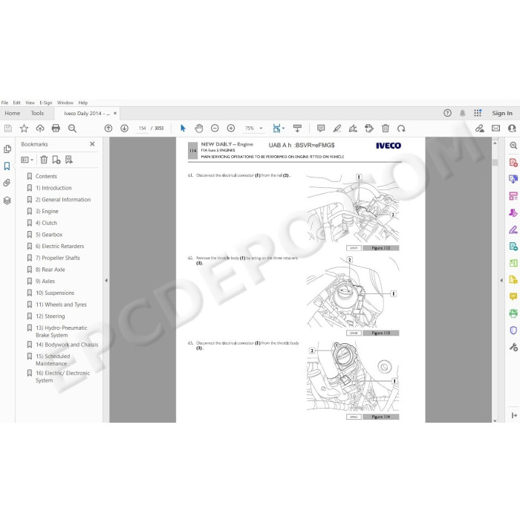Image resolution: width=520 pixels, height=520 pixels.
Task: Open 6) Electric Retarders bookmark
Action: tap(59, 246)
